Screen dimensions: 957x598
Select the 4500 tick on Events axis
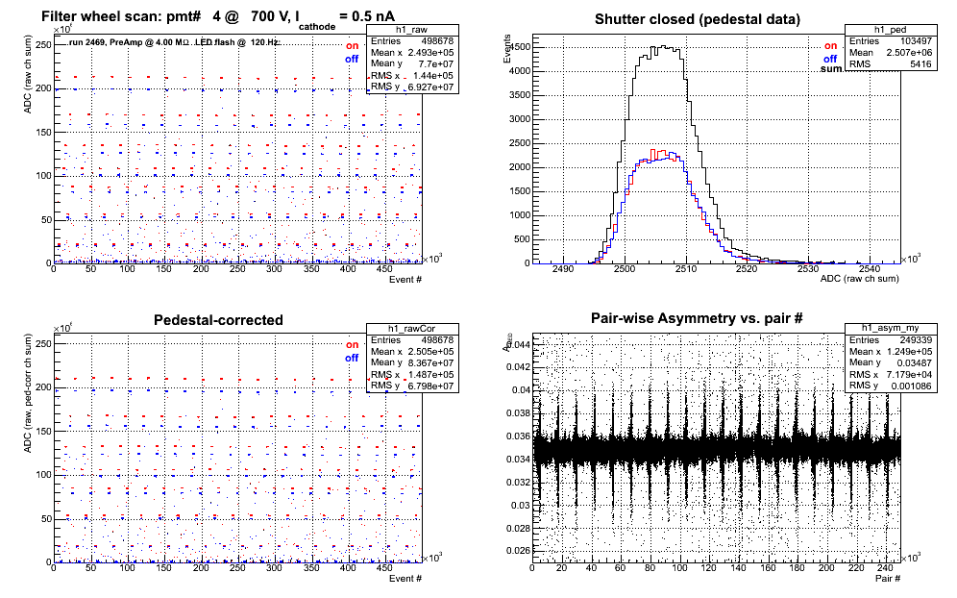520,47
